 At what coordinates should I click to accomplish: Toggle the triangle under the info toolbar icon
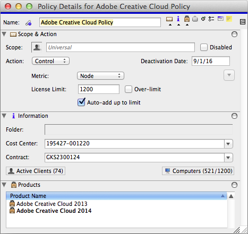178,25
